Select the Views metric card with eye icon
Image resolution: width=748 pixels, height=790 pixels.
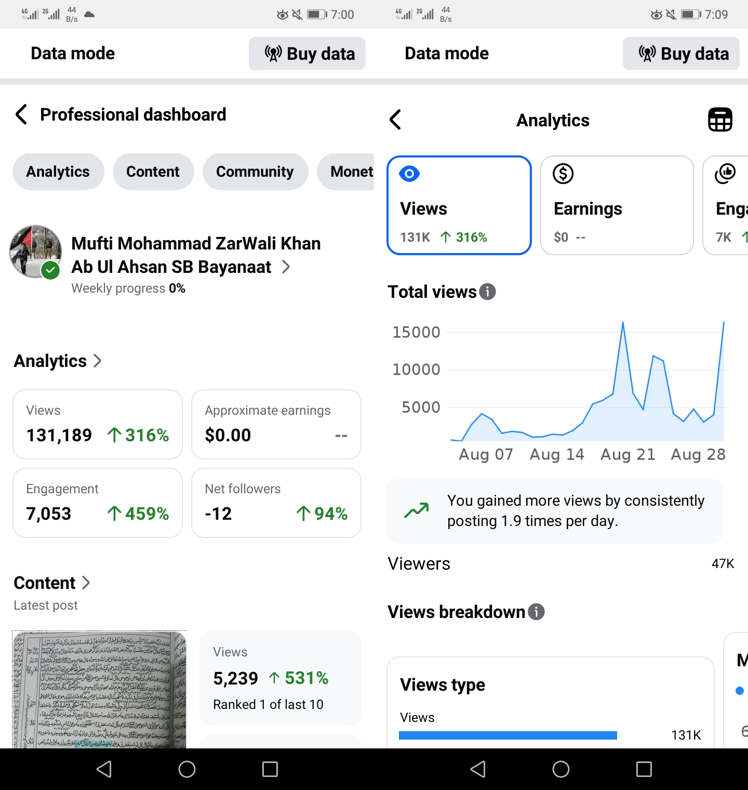coord(459,205)
